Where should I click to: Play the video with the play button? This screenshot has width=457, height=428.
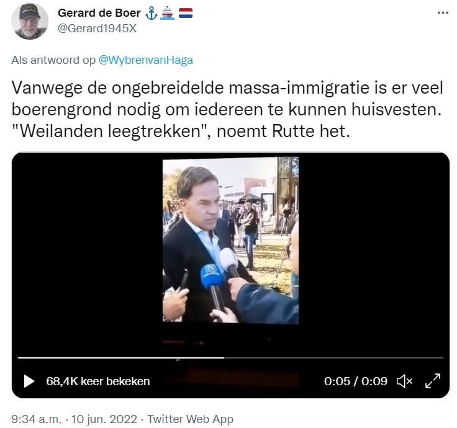(29, 381)
